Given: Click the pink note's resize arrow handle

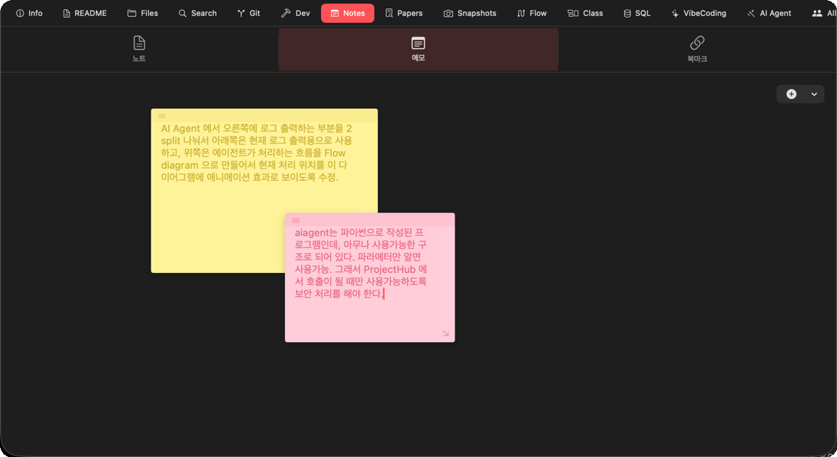Looking at the screenshot, I should [x=445, y=334].
